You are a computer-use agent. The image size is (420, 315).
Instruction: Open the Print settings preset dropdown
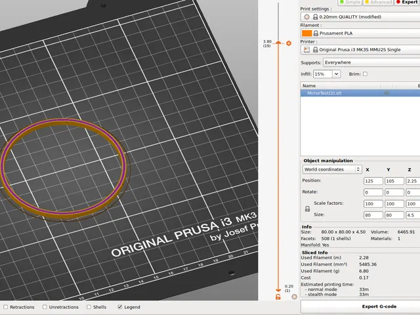pos(360,17)
